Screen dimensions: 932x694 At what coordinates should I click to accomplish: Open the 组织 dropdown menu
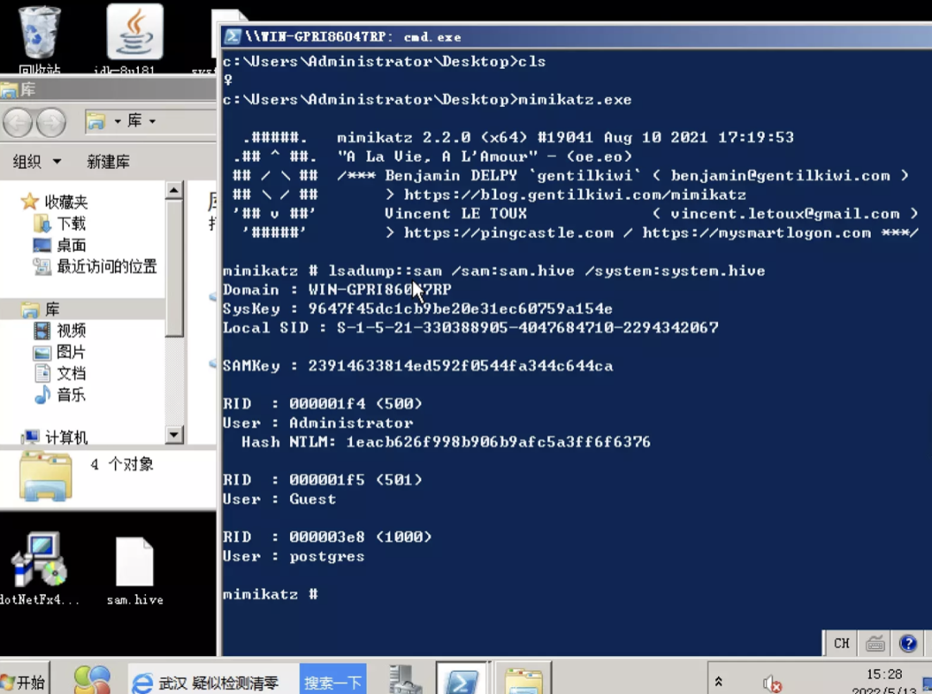pyautogui.click(x=37, y=161)
